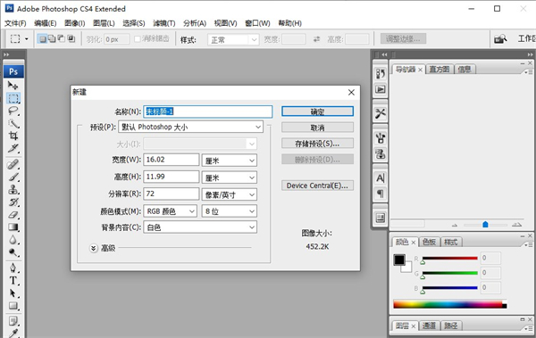
Task: Open the Clone Source panel icon
Action: (381, 153)
